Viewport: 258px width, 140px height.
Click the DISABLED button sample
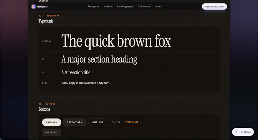[51, 133]
